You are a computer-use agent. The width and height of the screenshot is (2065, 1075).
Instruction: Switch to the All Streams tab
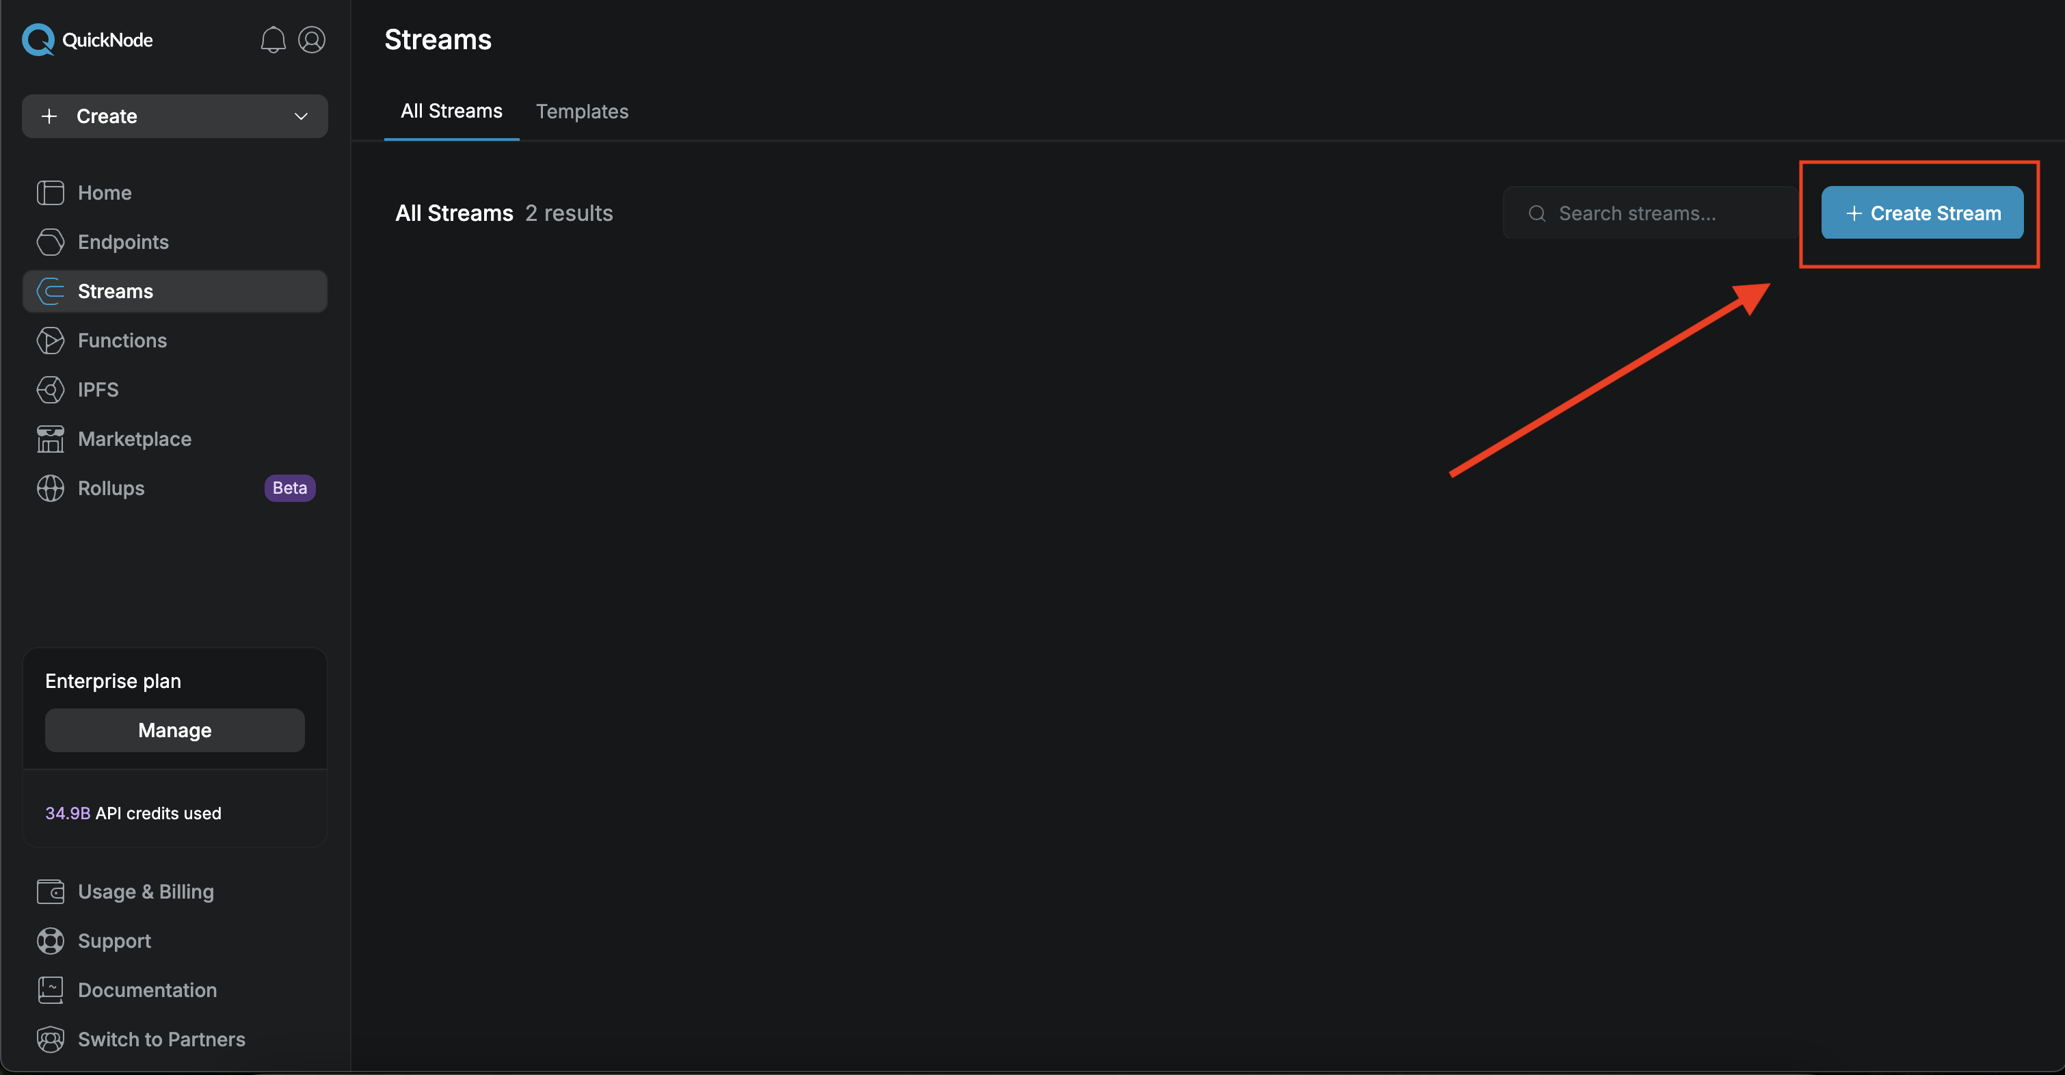pos(451,111)
